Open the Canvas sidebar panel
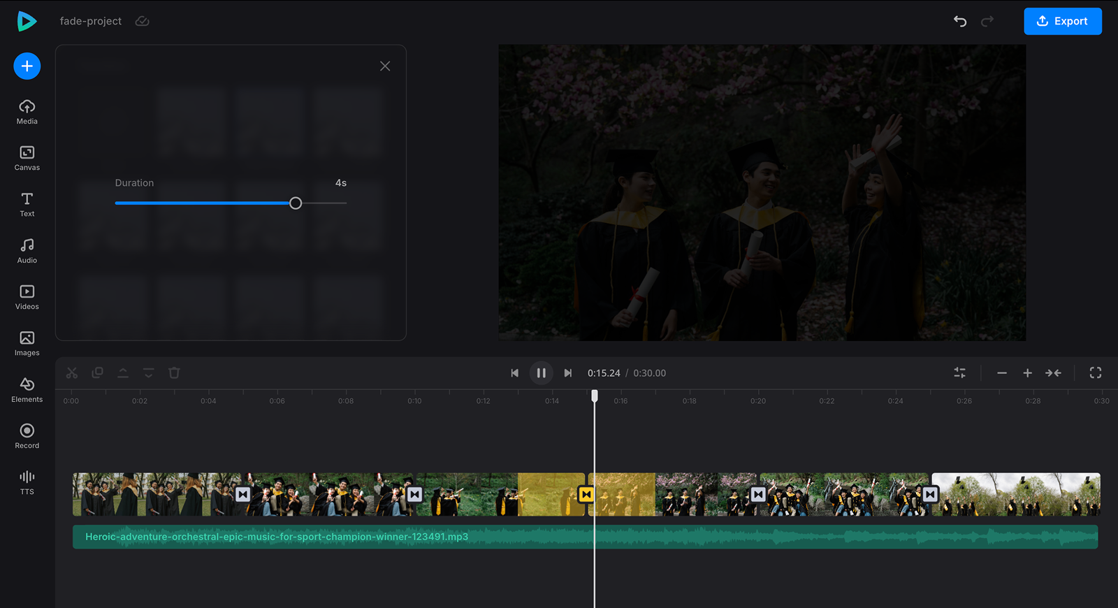The height and width of the screenshot is (608, 1118). (27, 158)
